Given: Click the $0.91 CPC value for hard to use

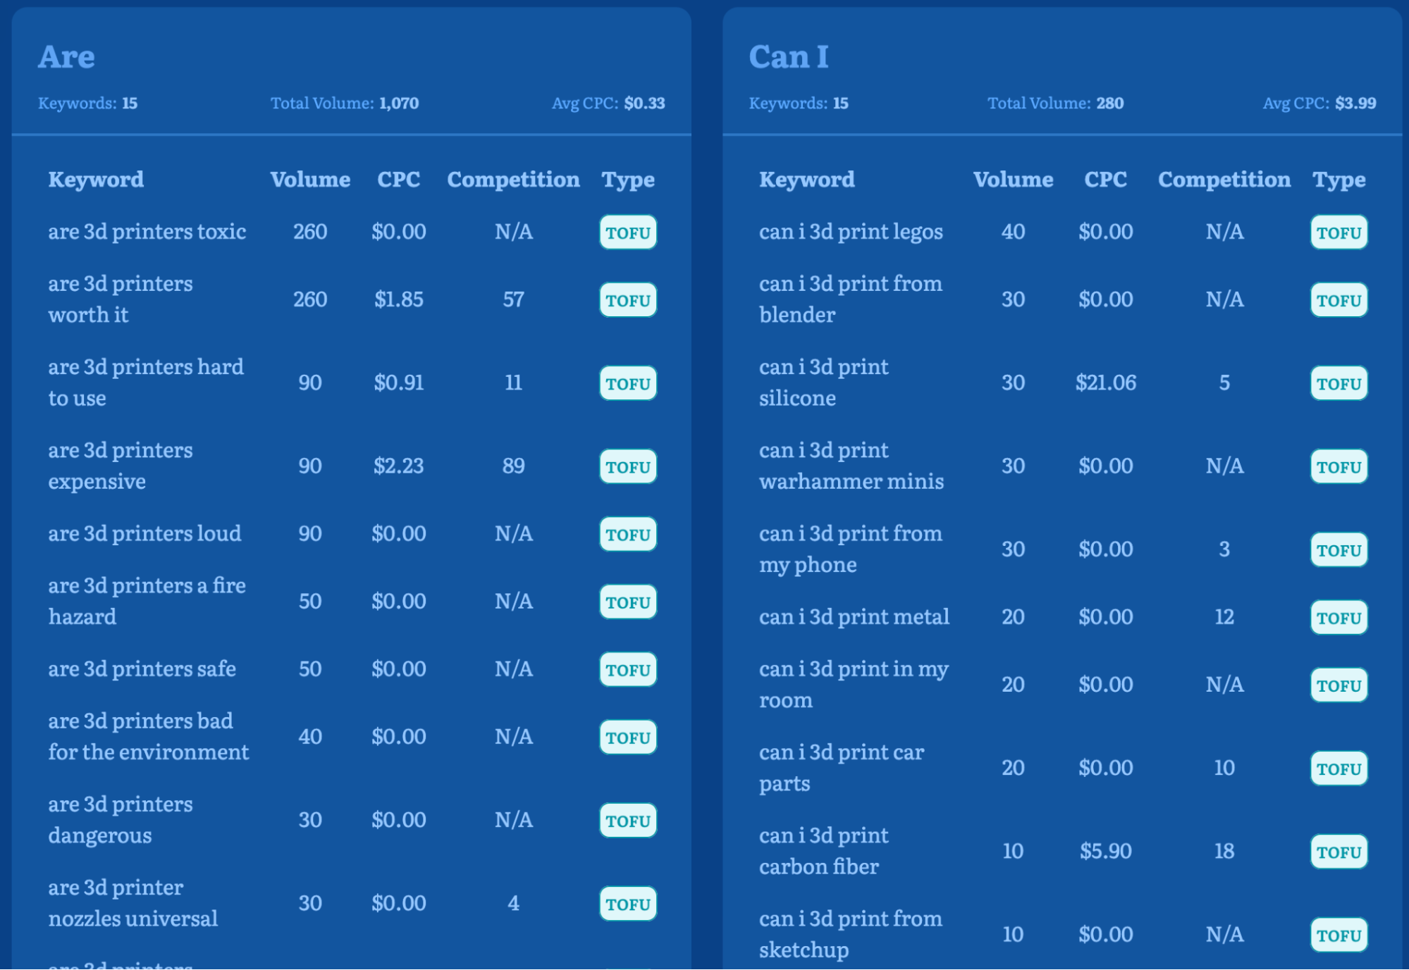Looking at the screenshot, I should coord(398,382).
